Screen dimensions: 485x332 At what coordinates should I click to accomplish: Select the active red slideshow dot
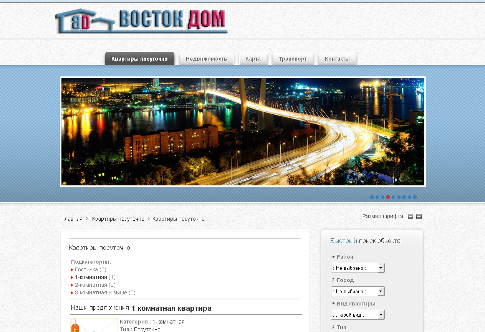point(388,197)
